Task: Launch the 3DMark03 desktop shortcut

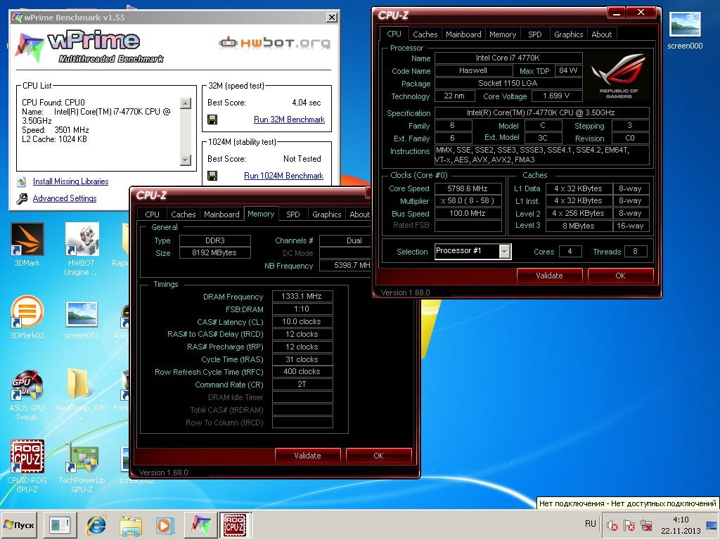Action: 27,311
